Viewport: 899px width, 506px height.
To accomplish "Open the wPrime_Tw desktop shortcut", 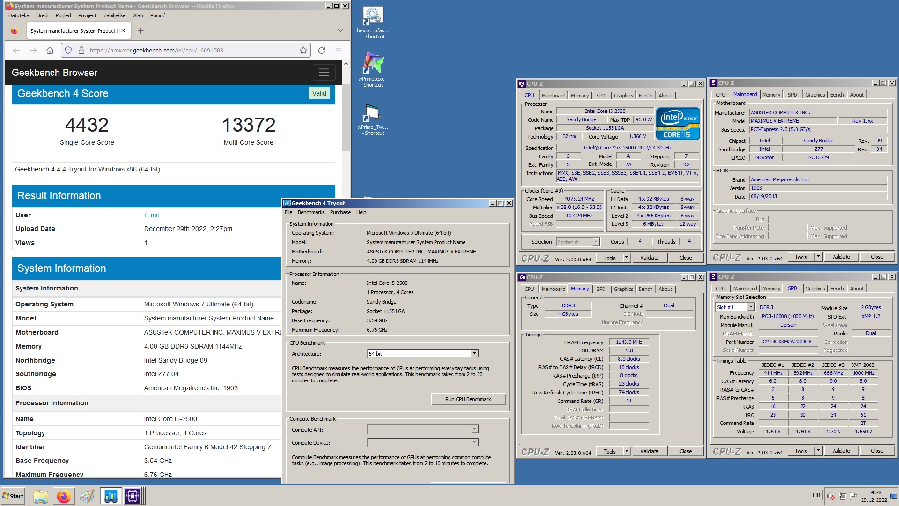I will 373,120.
